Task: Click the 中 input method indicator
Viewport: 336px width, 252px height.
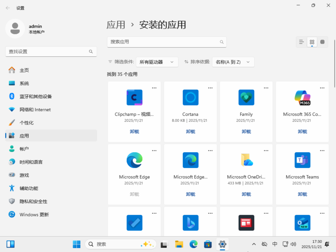Action: 275,244
